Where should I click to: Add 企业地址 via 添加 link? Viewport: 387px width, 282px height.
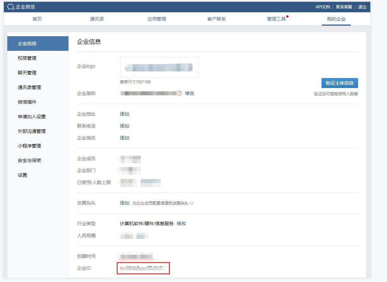coord(124,114)
